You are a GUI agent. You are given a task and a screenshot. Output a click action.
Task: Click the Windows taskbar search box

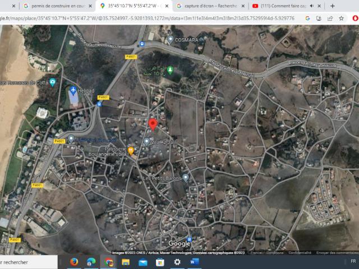28,262
